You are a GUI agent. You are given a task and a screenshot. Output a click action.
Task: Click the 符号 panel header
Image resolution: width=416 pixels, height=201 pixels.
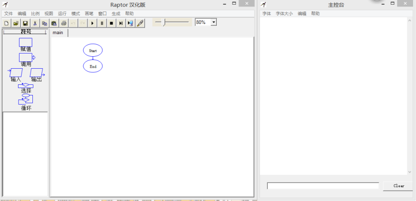26,32
